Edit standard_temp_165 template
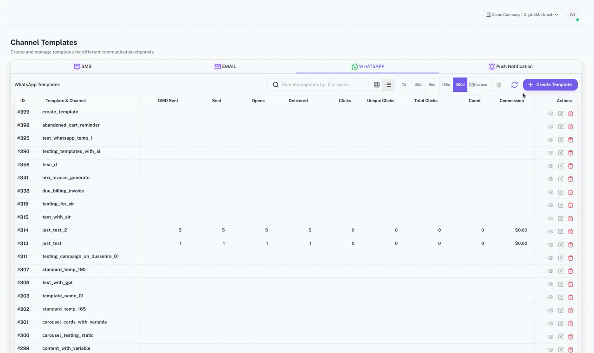This screenshot has height=353, width=594. click(x=561, y=310)
